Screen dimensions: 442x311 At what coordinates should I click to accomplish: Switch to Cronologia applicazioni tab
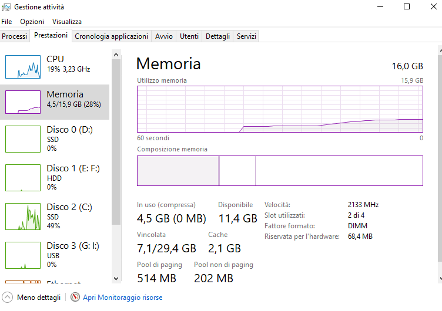point(111,36)
